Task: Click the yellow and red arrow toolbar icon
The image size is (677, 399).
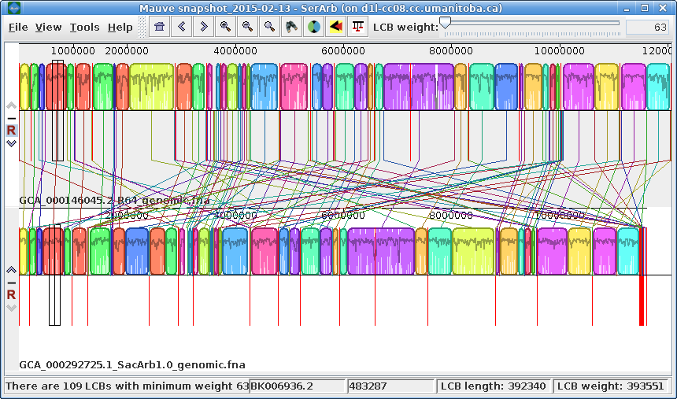Action: [x=336, y=27]
